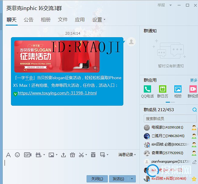The image size is (198, 184).
Task: Open the 公告 tab
Action: click(29, 20)
